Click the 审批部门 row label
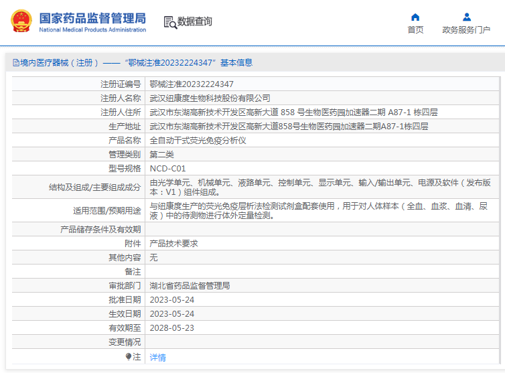Screen dimensions: 505x373 [125, 286]
